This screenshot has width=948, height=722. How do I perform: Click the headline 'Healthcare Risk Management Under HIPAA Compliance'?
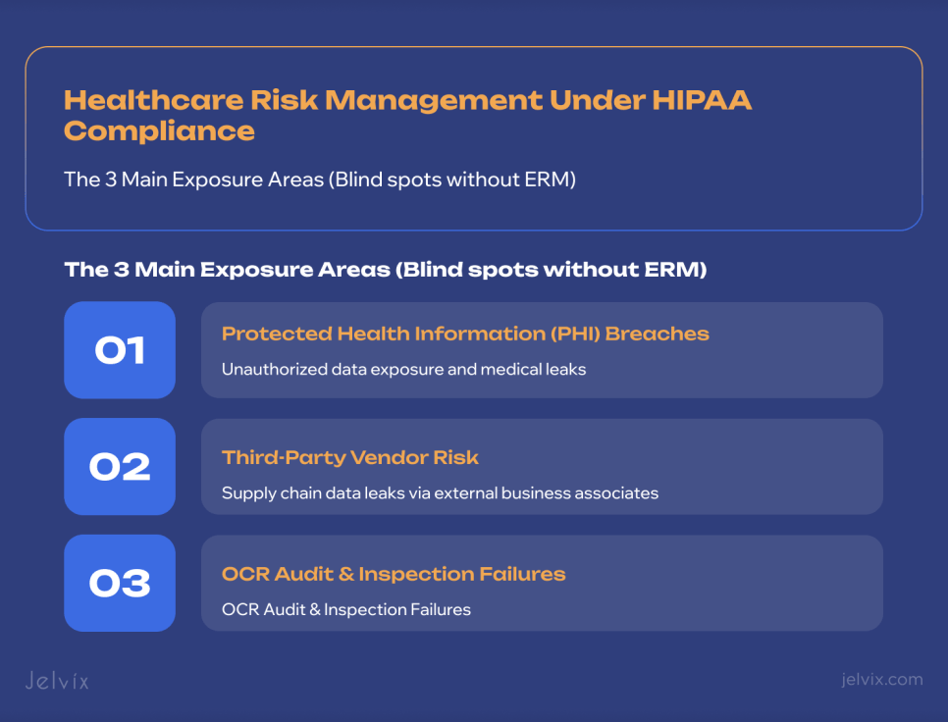[x=407, y=116]
